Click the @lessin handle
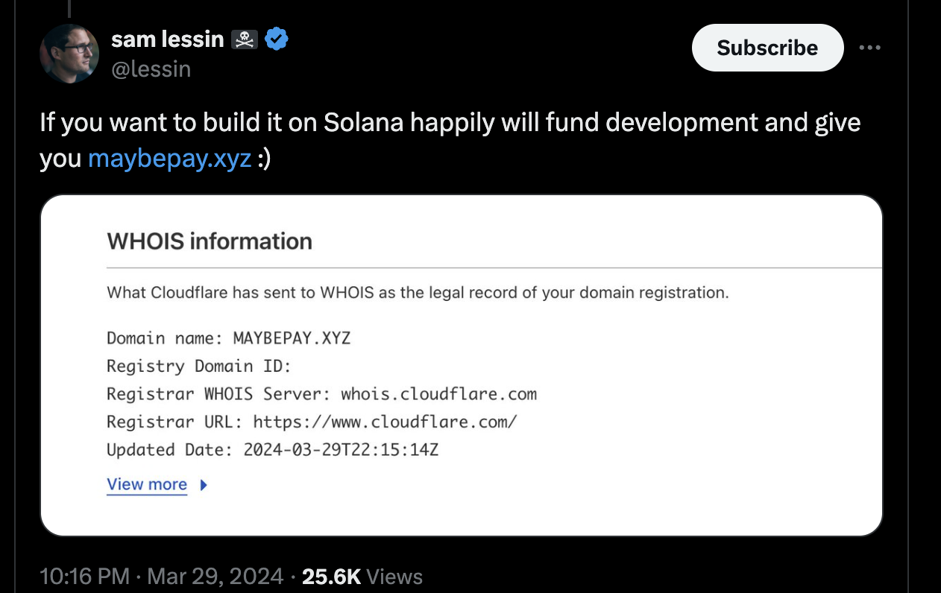The width and height of the screenshot is (941, 593). pos(151,69)
